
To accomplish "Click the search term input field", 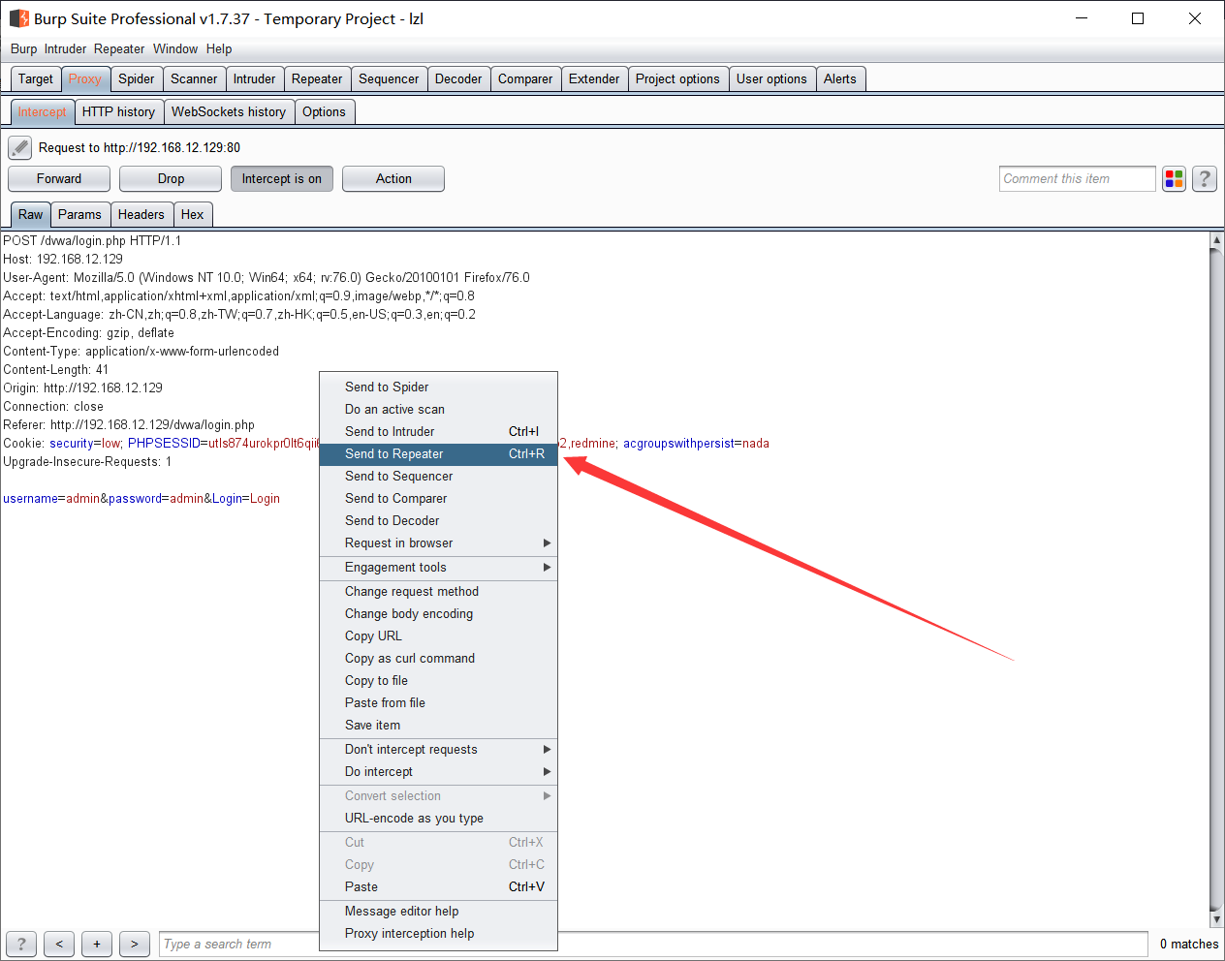I will (653, 944).
